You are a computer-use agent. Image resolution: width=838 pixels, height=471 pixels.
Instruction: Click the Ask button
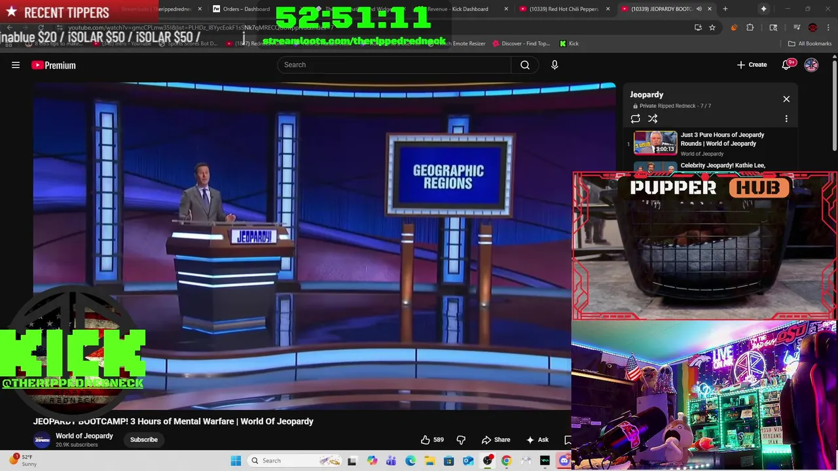tap(537, 440)
